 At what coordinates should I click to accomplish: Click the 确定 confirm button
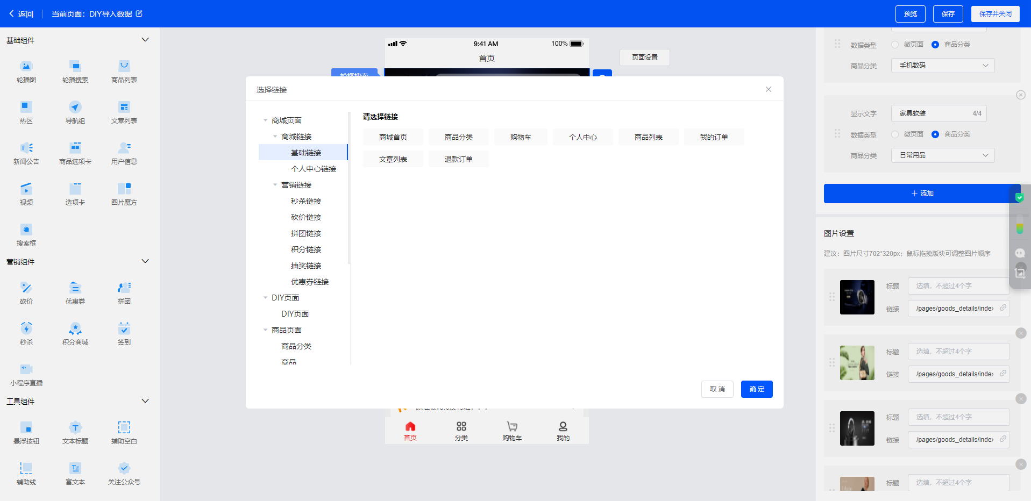coord(756,389)
